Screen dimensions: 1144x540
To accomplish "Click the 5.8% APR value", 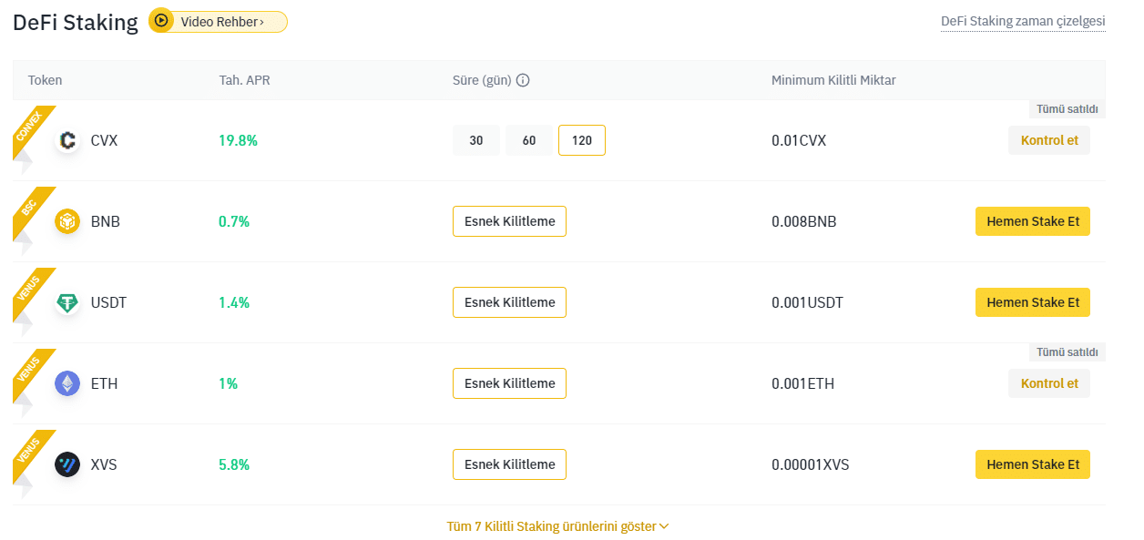I will [x=234, y=464].
